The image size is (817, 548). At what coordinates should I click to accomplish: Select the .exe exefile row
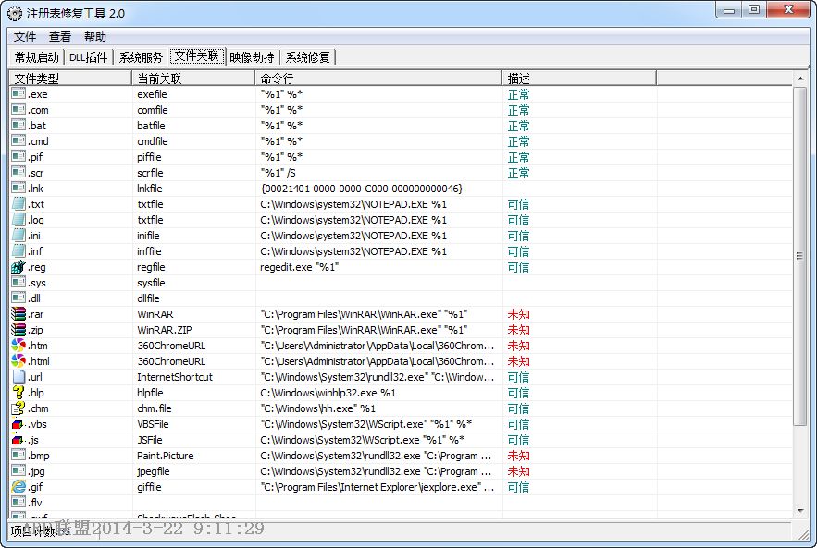(185, 94)
